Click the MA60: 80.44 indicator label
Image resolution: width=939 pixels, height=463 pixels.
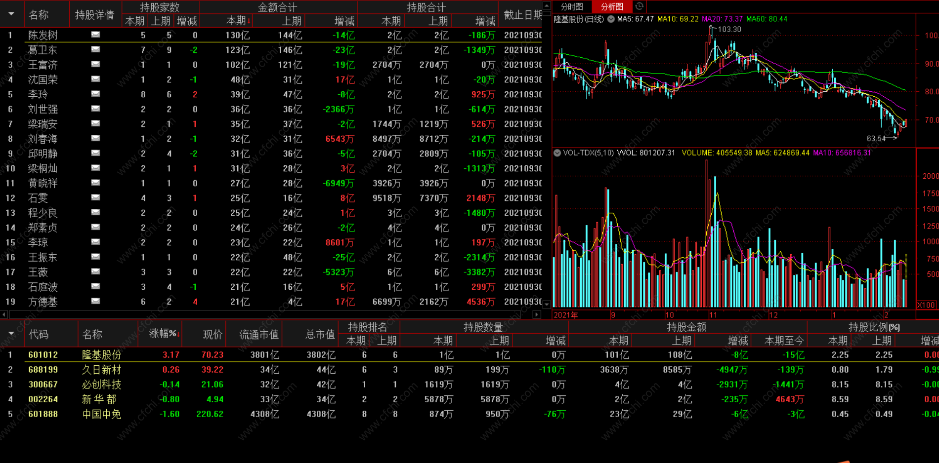coord(767,19)
